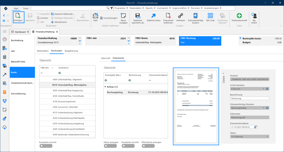This screenshot has width=284, height=152.
Task: Close the Finanzbuchhaltung tab
Action: point(57,32)
